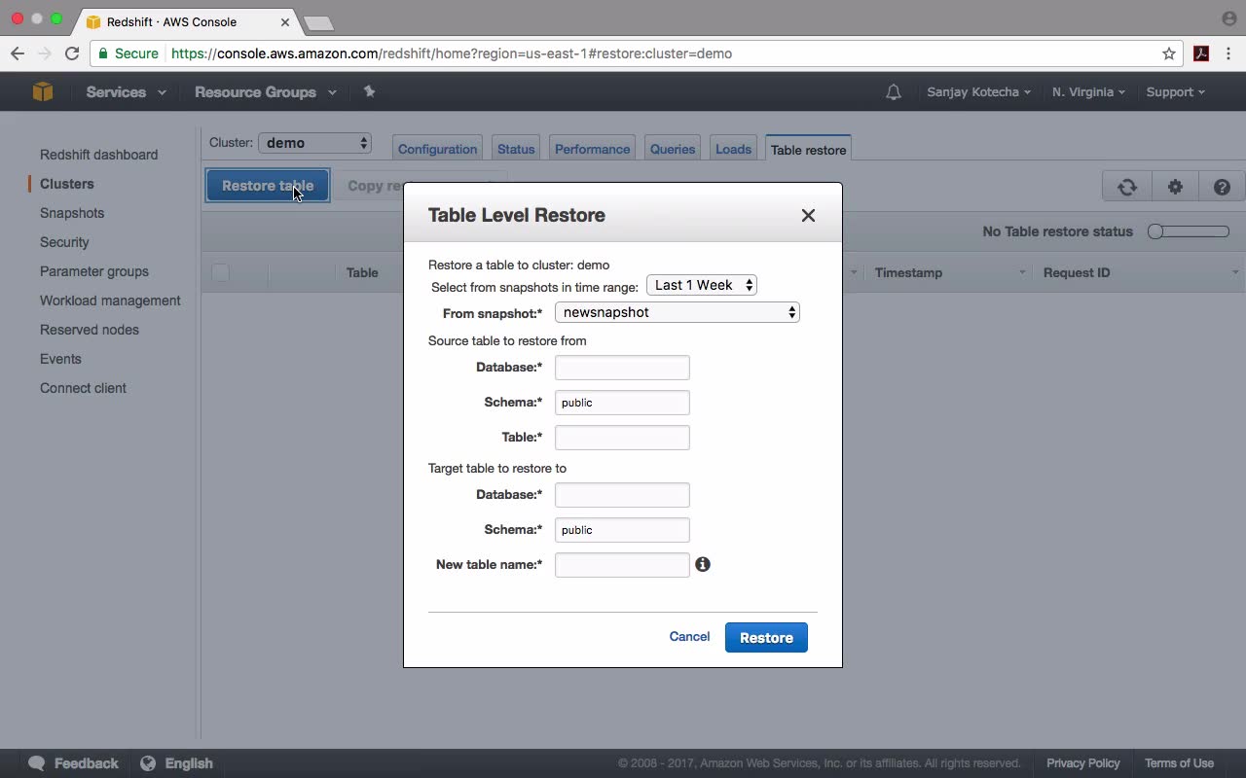Open the Privacy Policy link
This screenshot has height=778, width=1246.
click(x=1083, y=763)
